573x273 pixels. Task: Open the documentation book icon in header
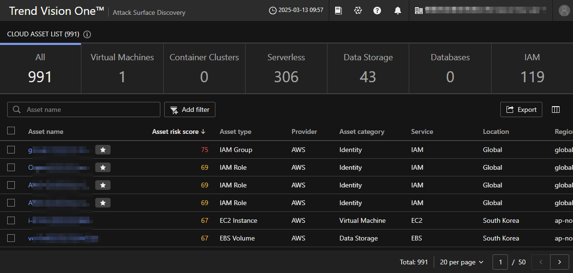pyautogui.click(x=338, y=11)
